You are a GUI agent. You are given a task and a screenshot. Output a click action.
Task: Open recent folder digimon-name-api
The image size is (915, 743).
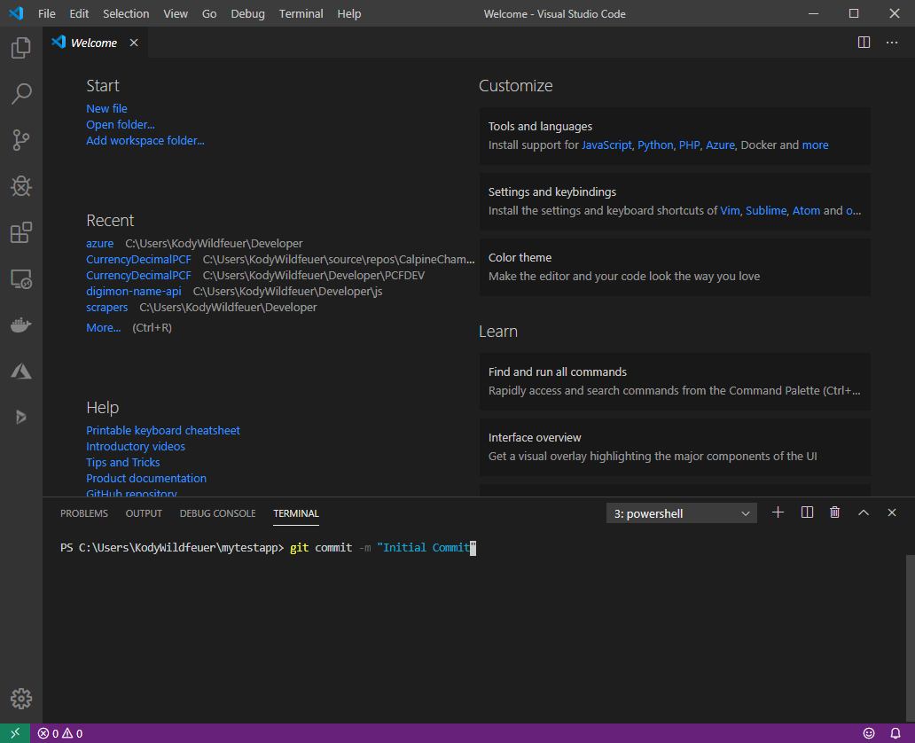(x=134, y=291)
